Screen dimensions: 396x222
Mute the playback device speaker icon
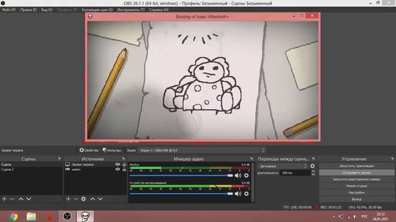tap(238, 194)
